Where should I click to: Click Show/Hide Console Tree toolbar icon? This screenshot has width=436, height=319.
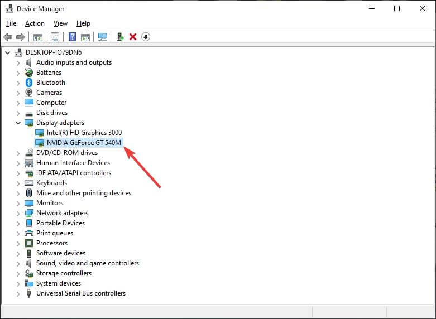(x=38, y=37)
